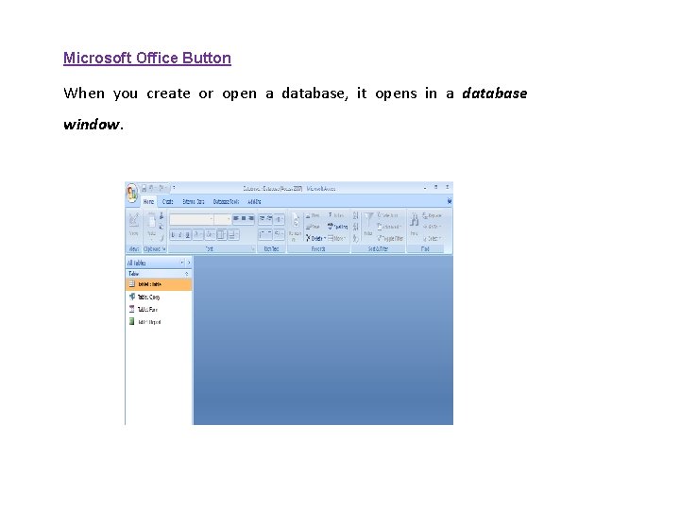Viewport: 680px width, 510px height.
Task: Open the Add-Ins ribbon tab
Action: click(254, 202)
